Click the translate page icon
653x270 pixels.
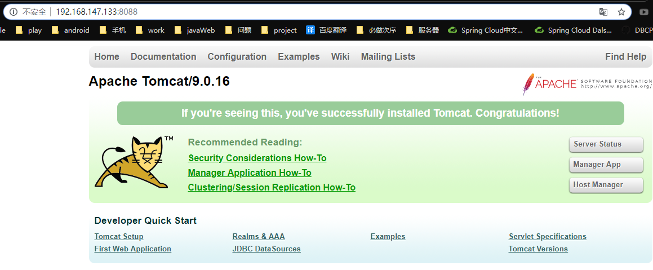603,12
